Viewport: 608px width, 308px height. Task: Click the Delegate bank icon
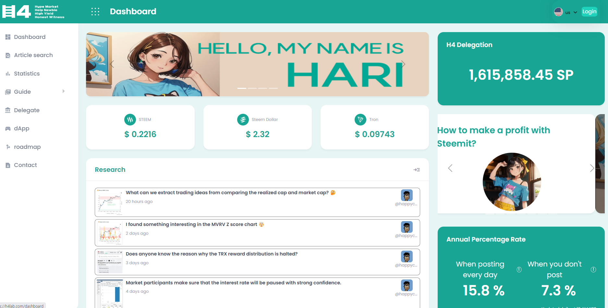tap(8, 110)
